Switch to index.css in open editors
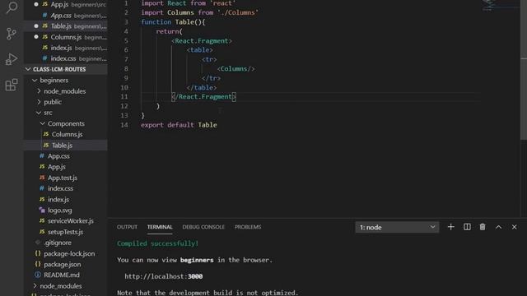 tap(66, 58)
